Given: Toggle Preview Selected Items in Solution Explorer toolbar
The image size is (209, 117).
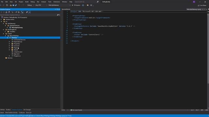Looking at the screenshot, I should pos(30,12).
